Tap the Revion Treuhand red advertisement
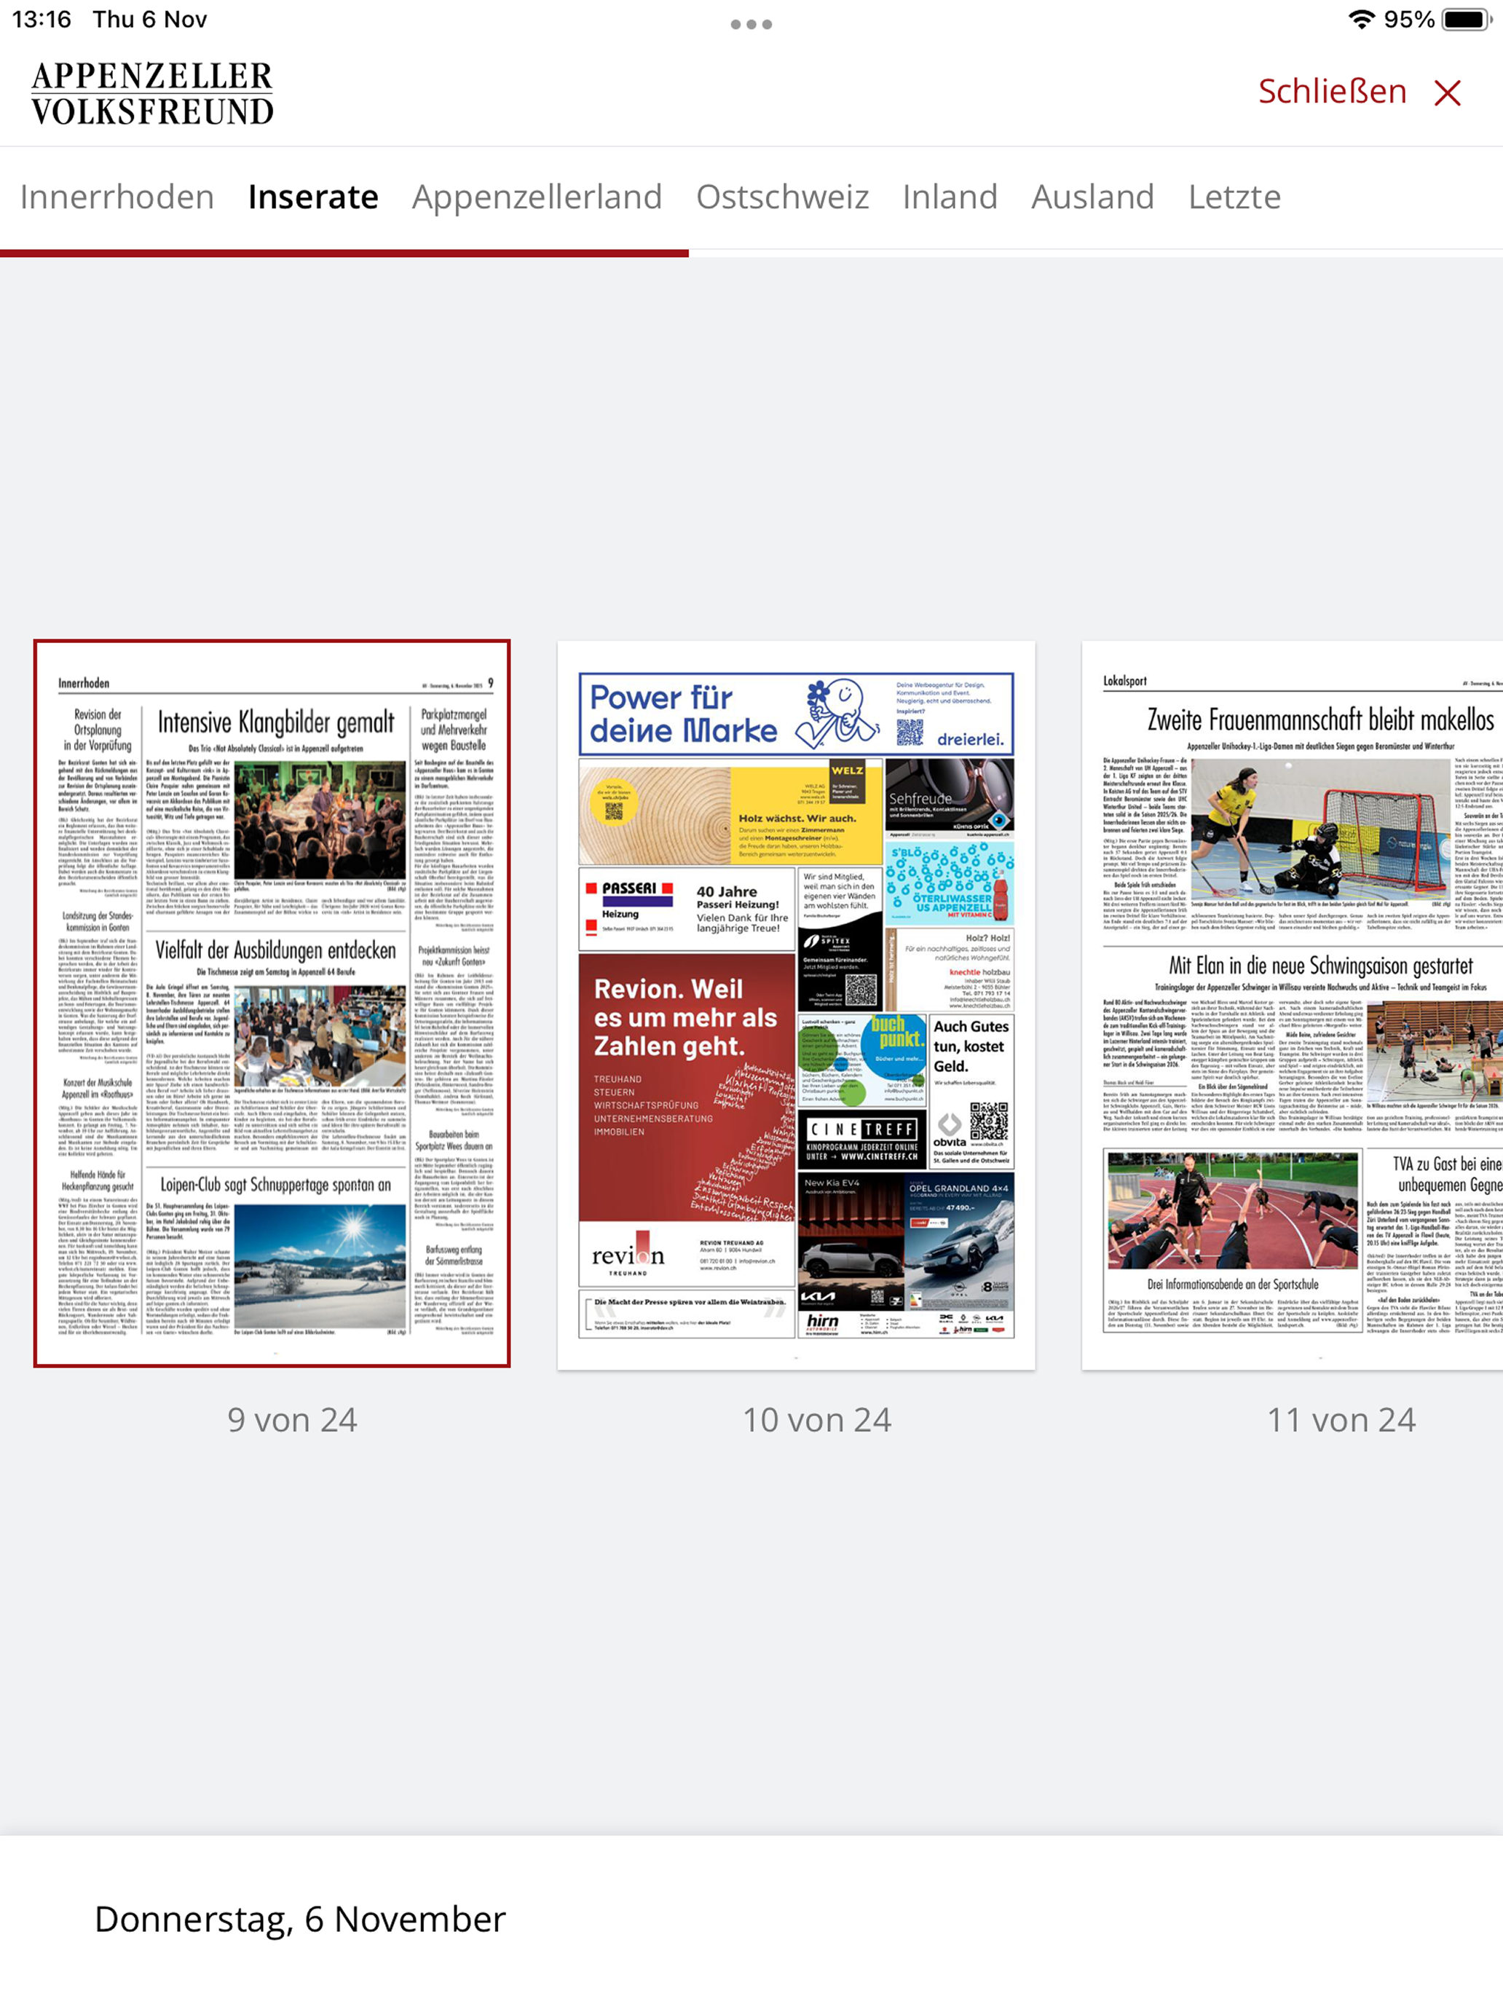Screen dimensions: 1503x2004 point(687,1119)
